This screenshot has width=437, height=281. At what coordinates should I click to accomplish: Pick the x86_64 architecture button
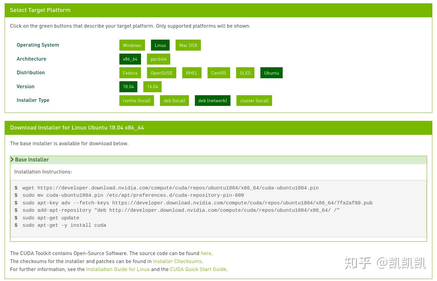coord(130,59)
